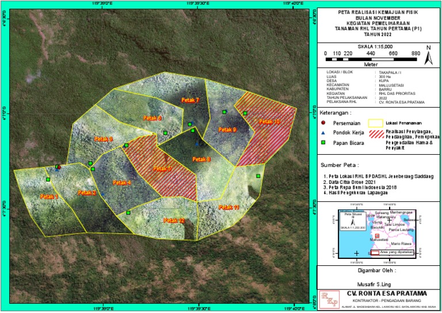Viewport: 442px width, 313px height.
Task: Click the green marker inside Petak 10
Action: (245, 113)
